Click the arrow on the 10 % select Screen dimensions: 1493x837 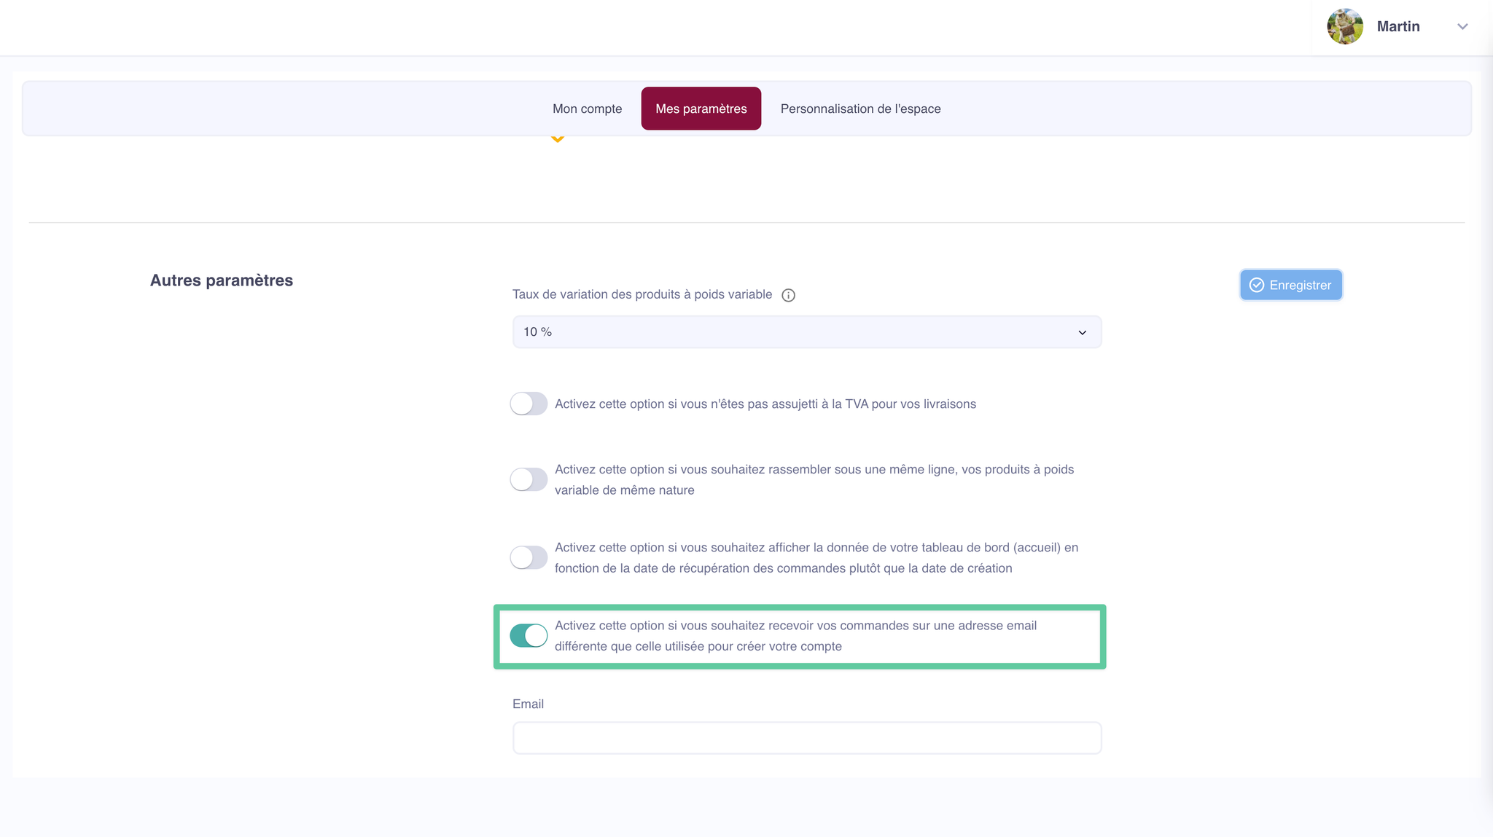point(1082,333)
